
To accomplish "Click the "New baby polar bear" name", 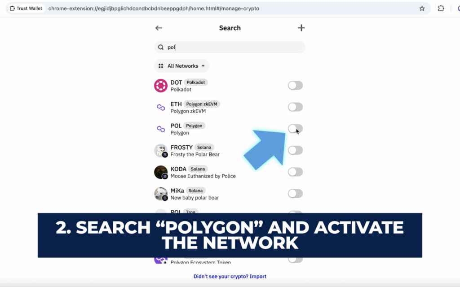I will [x=195, y=198].
